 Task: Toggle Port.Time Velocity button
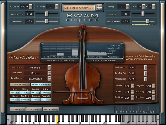click(25, 99)
